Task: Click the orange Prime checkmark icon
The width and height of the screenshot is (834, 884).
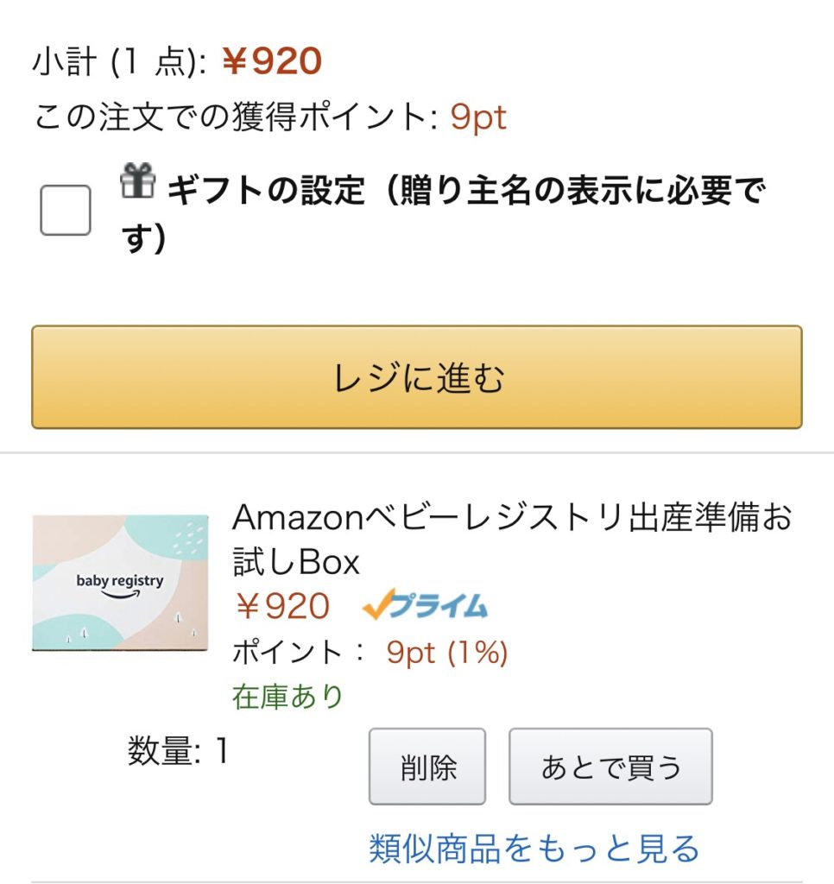Action: (378, 604)
